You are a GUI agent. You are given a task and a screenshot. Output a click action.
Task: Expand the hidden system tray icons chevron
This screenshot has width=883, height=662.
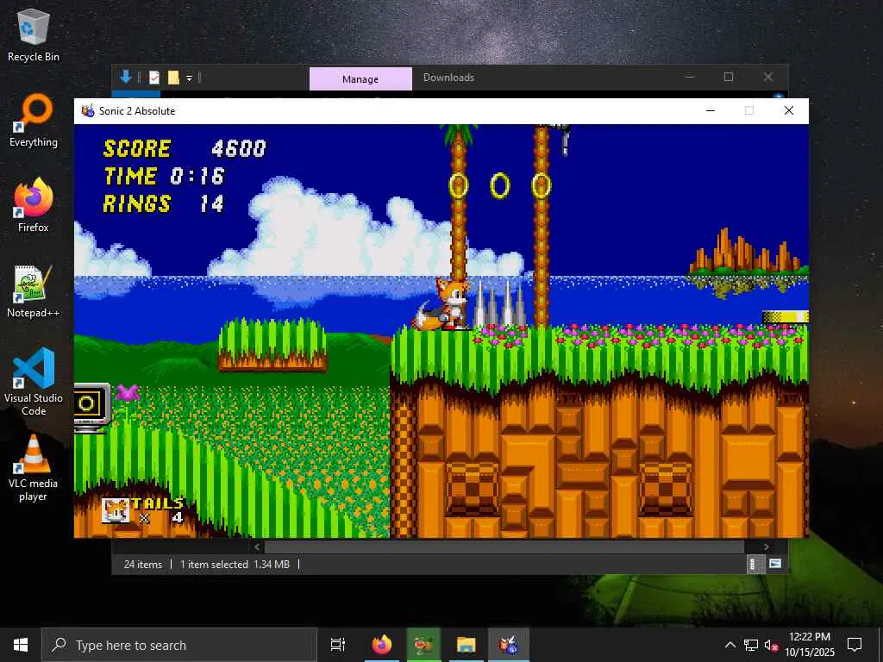point(730,645)
